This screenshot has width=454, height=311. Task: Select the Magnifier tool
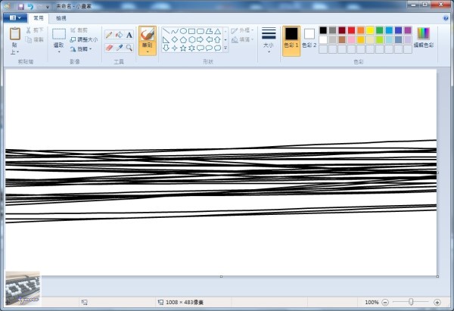pyautogui.click(x=129, y=48)
